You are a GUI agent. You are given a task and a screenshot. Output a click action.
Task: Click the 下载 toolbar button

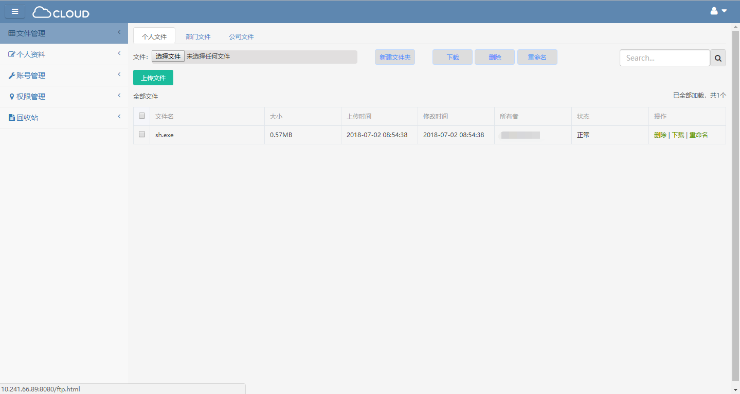pyautogui.click(x=453, y=58)
